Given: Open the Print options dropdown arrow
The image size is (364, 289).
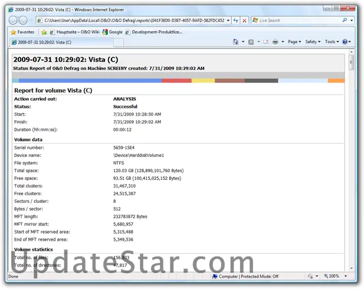Looking at the screenshot, I should tap(283, 42).
